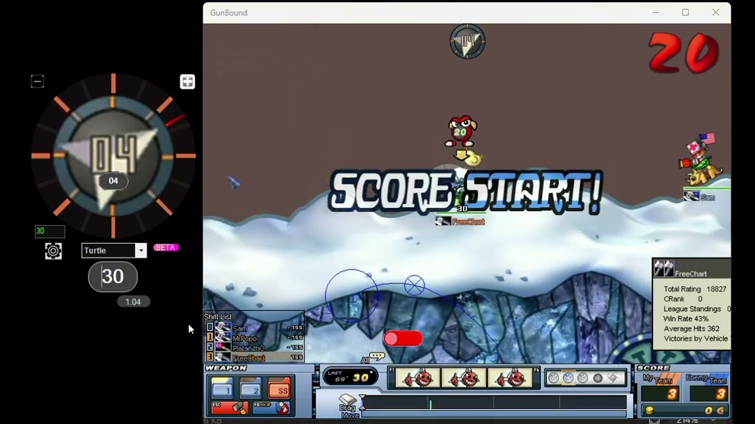Select weapon shot 2 button
The image size is (755, 424).
(x=251, y=388)
